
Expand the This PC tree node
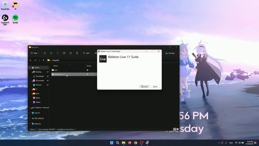coord(30,113)
